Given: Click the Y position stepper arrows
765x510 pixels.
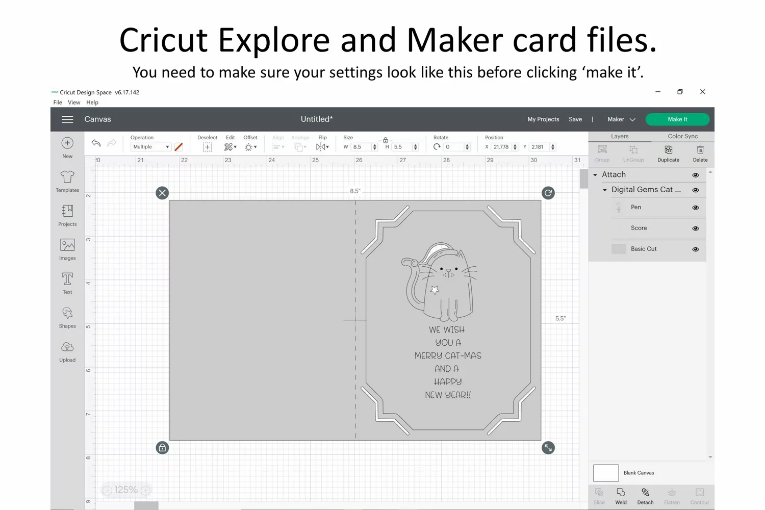Looking at the screenshot, I should tap(553, 147).
